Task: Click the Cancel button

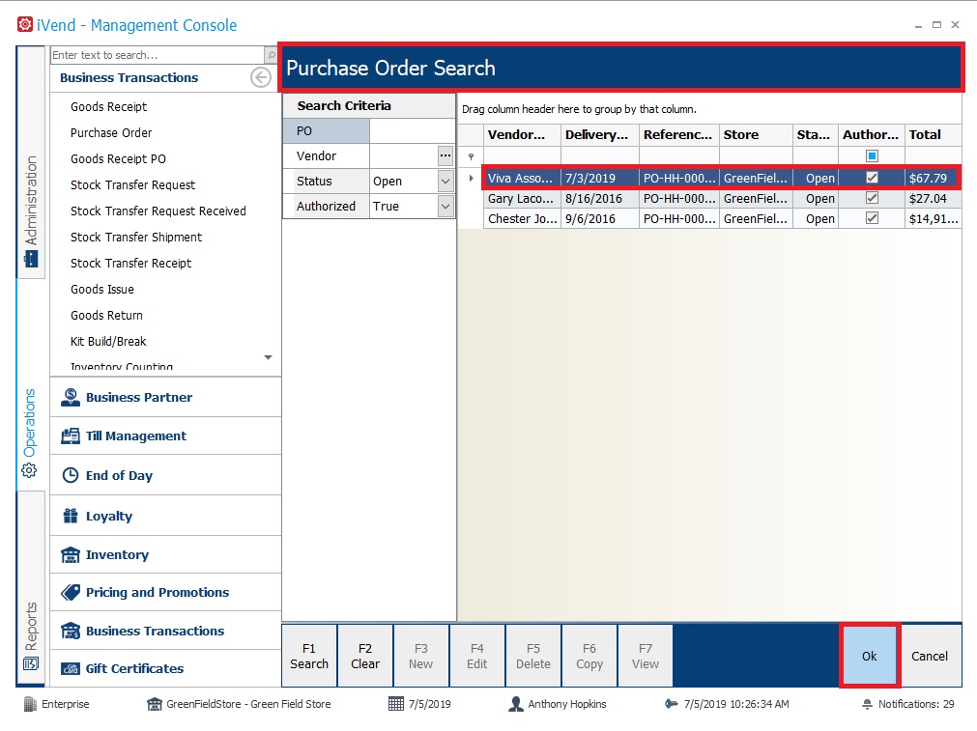Action: 930,657
